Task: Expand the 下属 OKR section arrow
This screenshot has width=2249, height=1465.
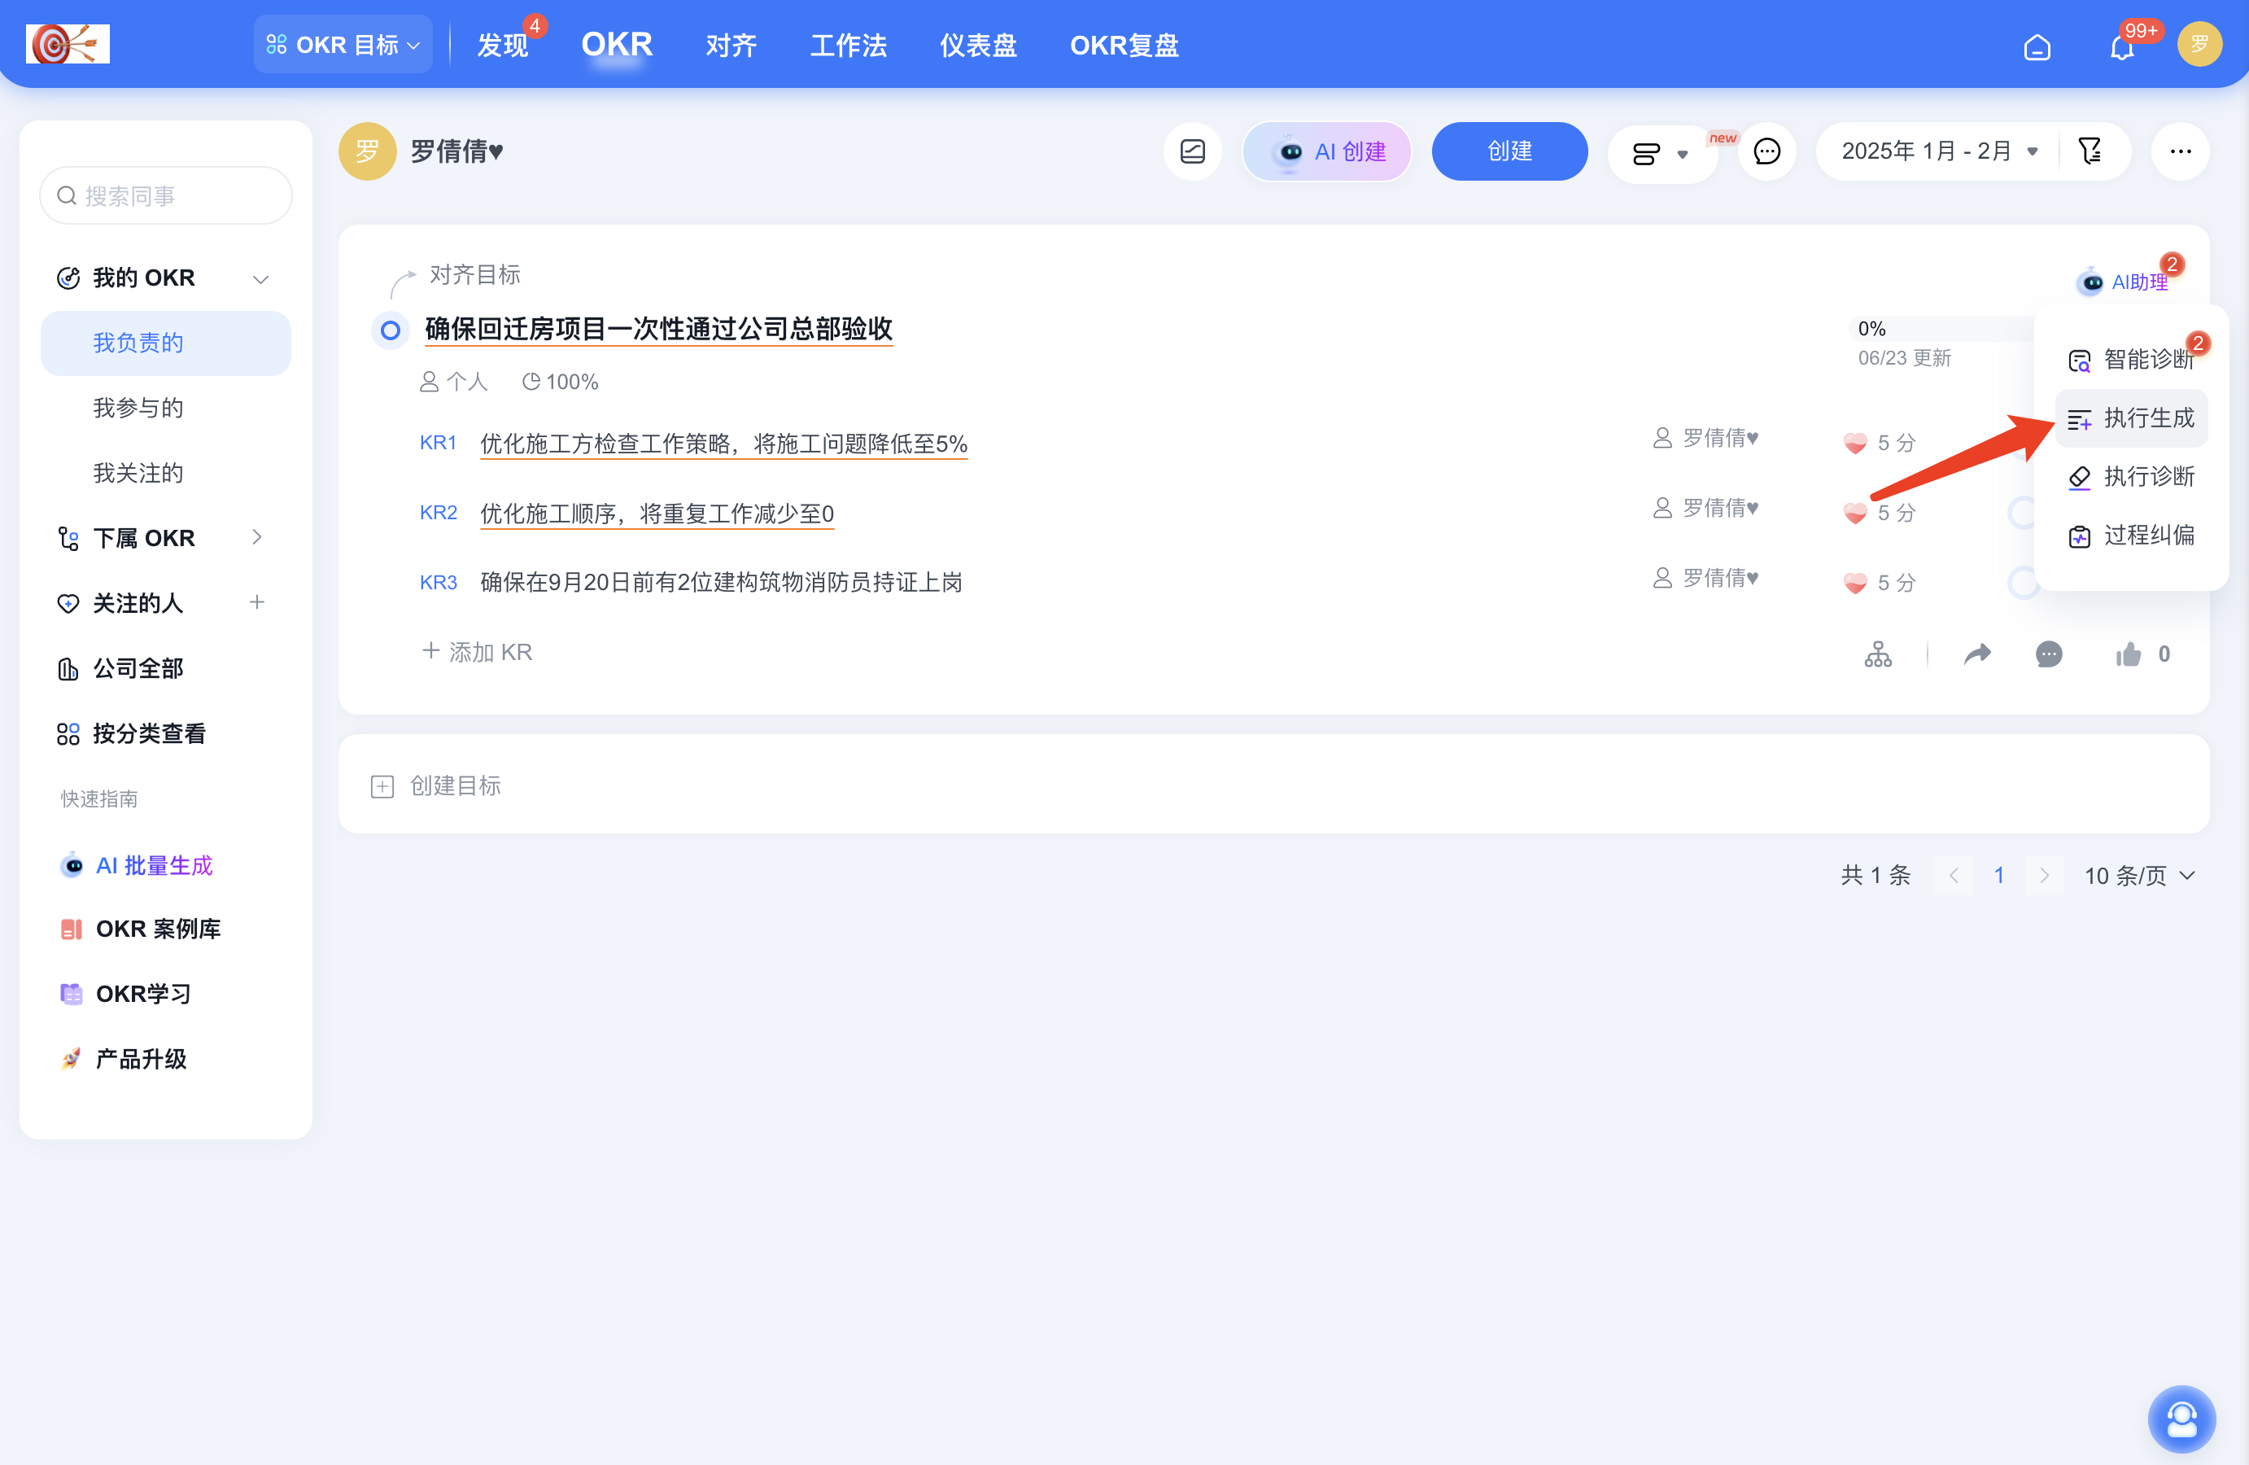Action: [257, 537]
